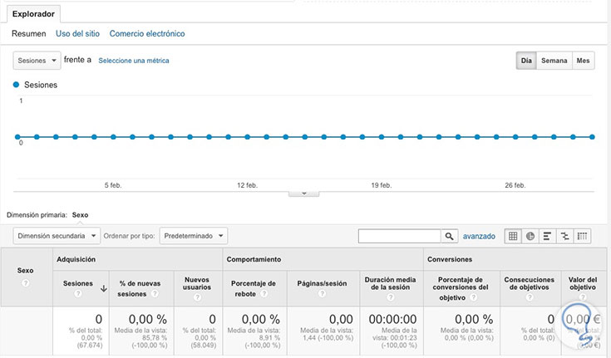Open Dimensión secundaria dropdown

tap(57, 236)
